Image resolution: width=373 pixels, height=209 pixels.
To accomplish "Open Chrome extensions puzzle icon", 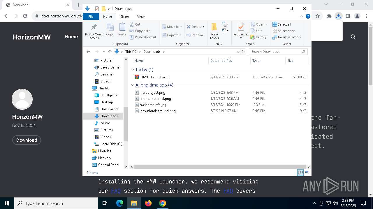I will [x=329, y=16].
